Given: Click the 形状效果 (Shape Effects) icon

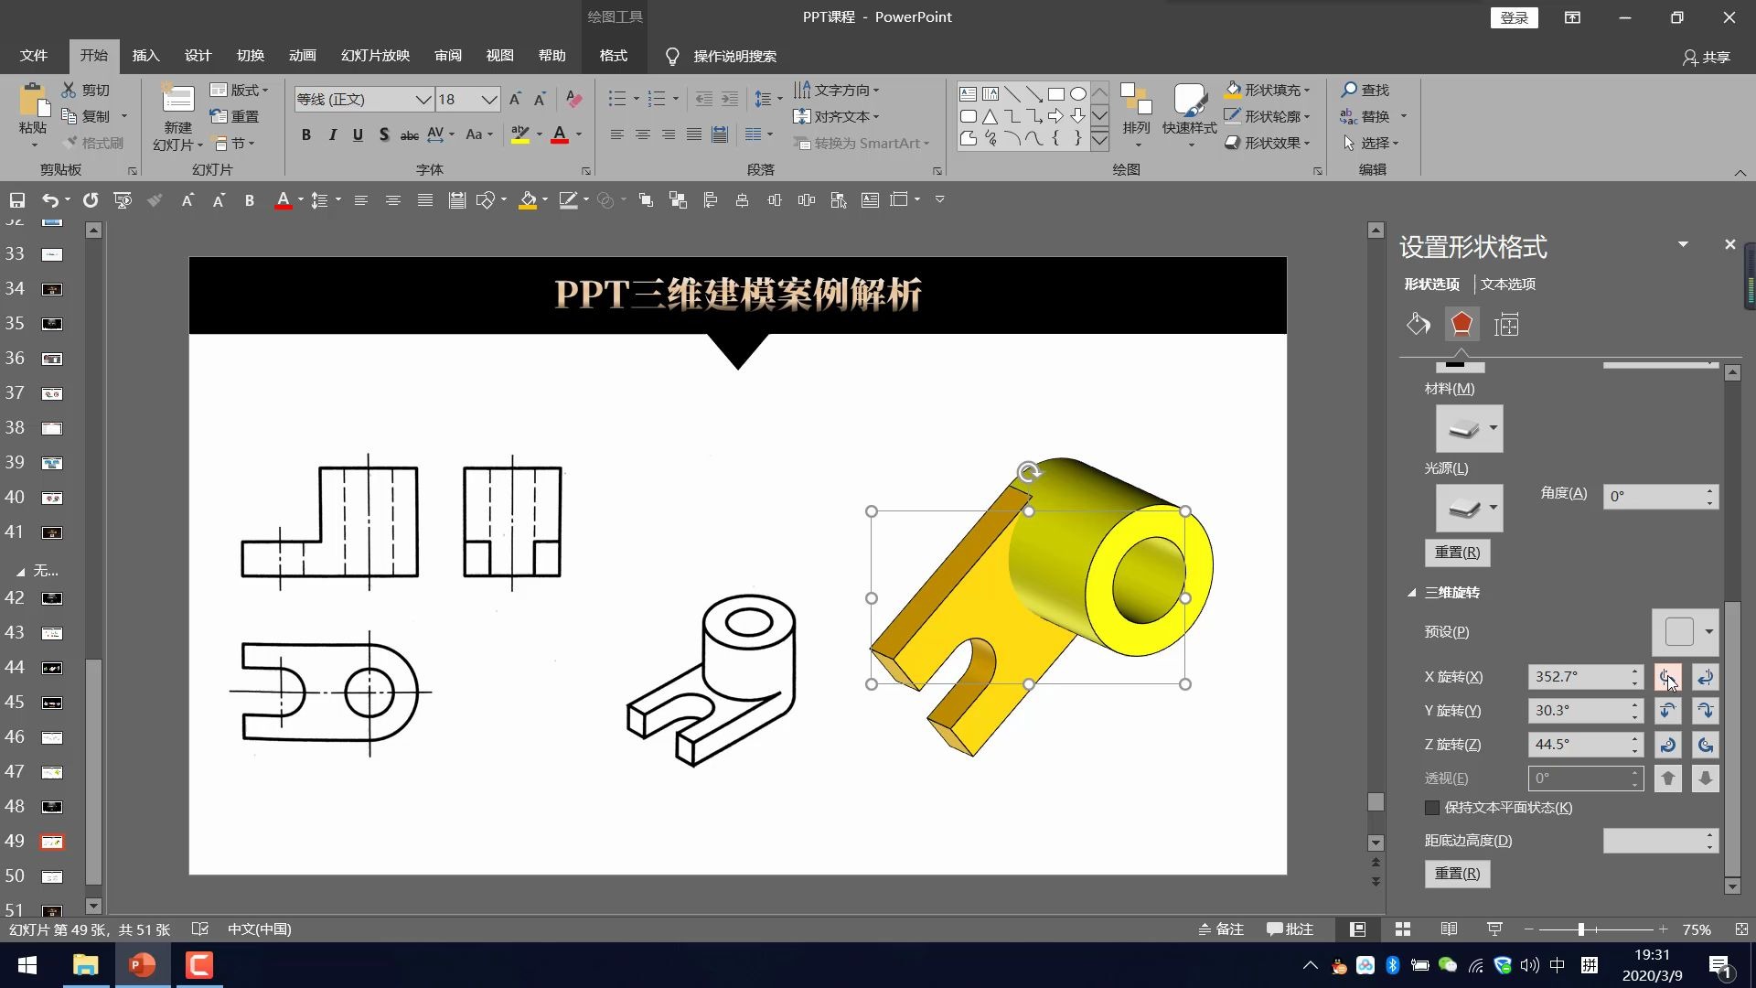Looking at the screenshot, I should pyautogui.click(x=1232, y=143).
